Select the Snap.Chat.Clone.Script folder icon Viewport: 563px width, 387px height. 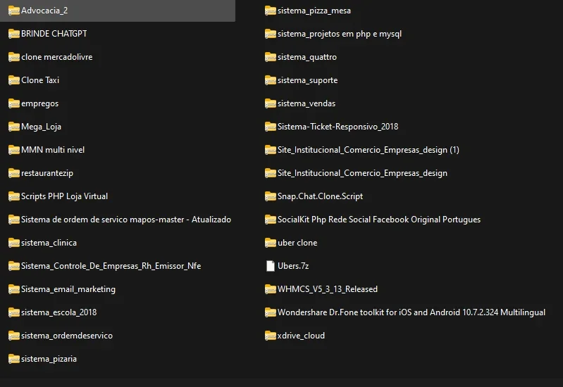(x=271, y=196)
